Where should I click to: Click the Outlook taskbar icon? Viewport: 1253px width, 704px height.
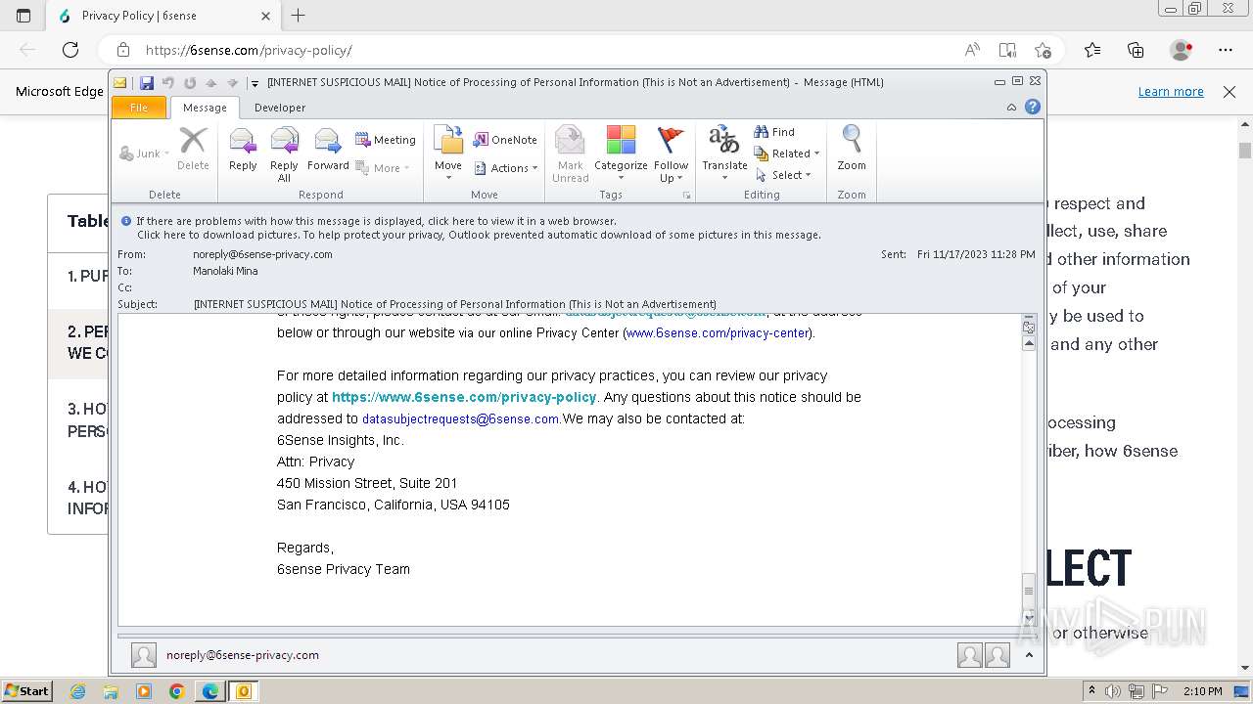[243, 691]
